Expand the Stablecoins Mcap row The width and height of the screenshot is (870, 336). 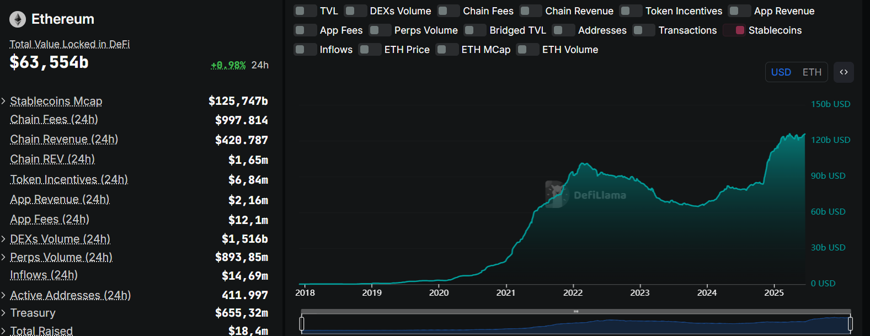3,101
